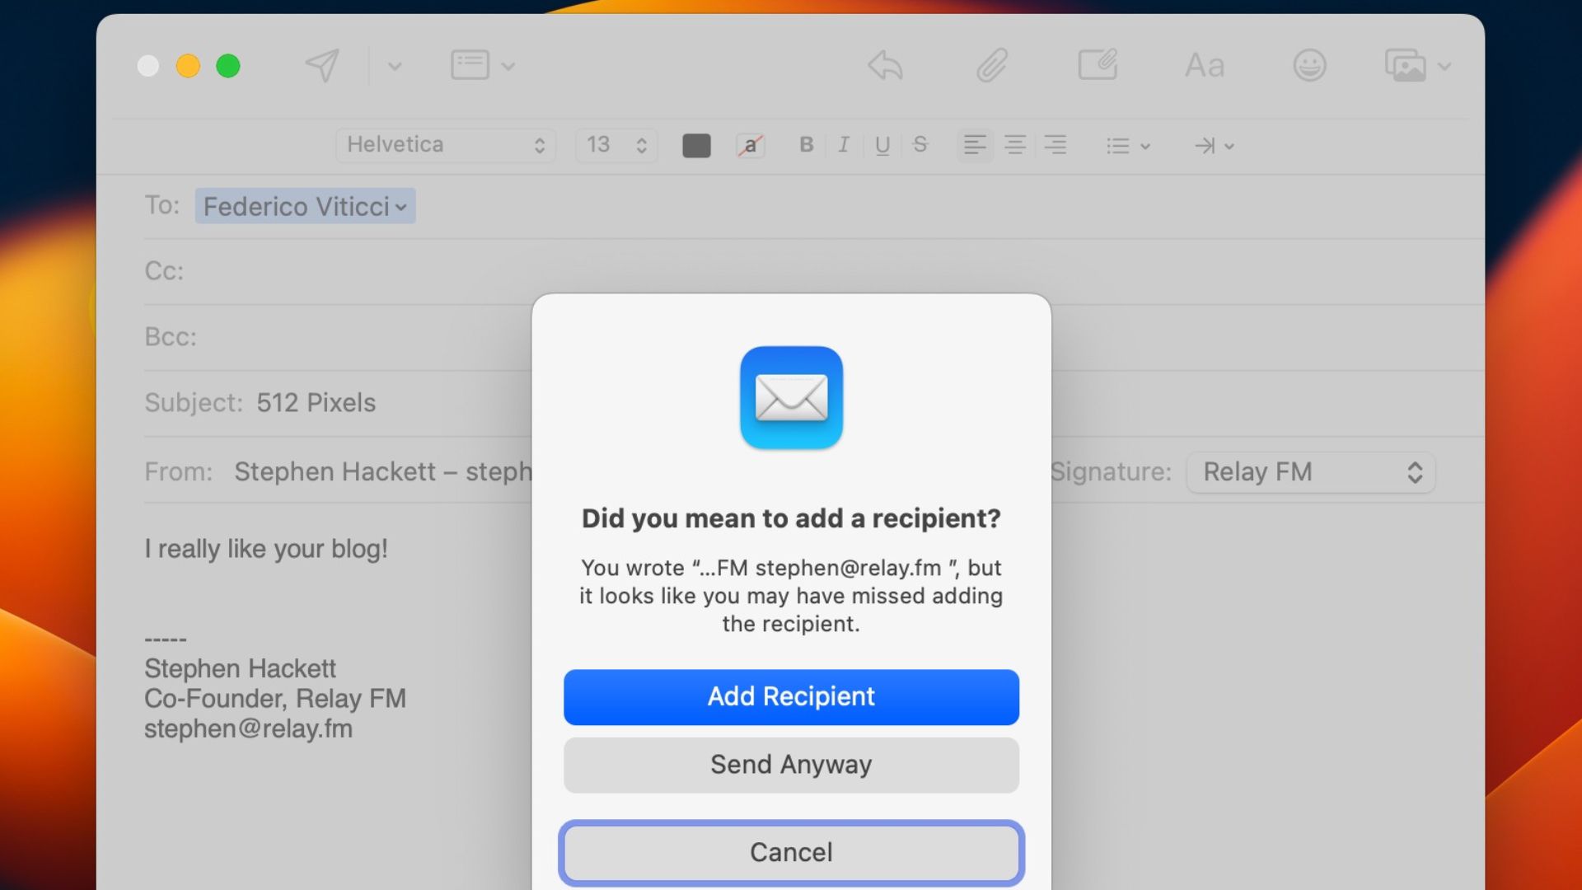Attach a file using the paperclip icon
Image resolution: width=1582 pixels, height=890 pixels.
click(x=992, y=66)
